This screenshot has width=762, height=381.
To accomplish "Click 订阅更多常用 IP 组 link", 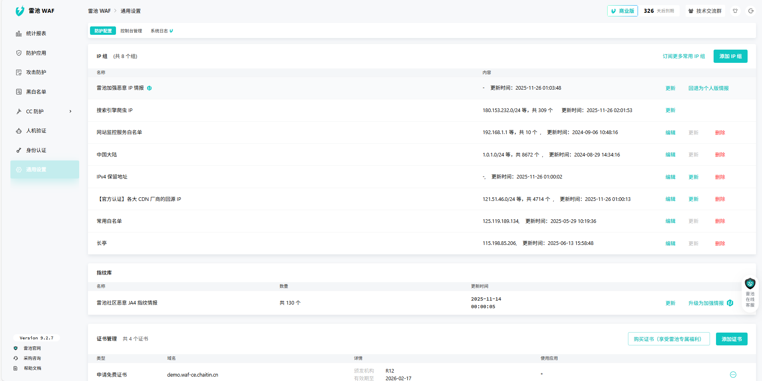I will (x=684, y=56).
